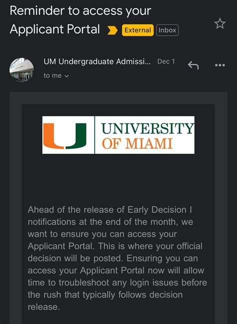
Task: Select sender name UM Undergraduate Admissi...
Action: point(97,61)
